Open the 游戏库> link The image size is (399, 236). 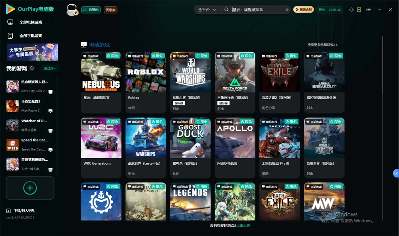[x=49, y=69]
